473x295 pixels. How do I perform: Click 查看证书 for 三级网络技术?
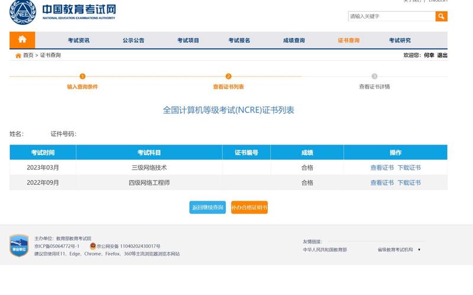coord(382,168)
